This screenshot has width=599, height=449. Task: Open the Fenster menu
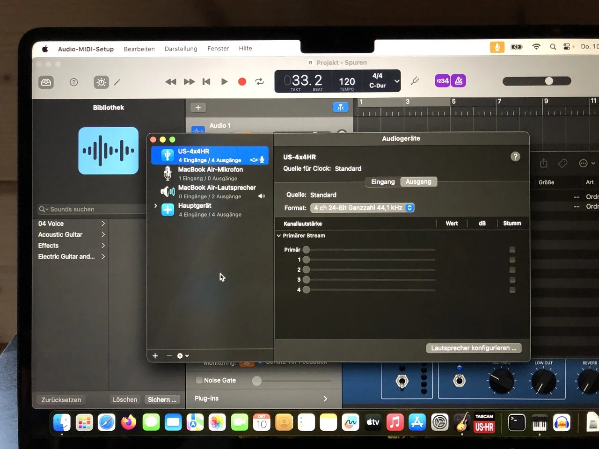218,49
